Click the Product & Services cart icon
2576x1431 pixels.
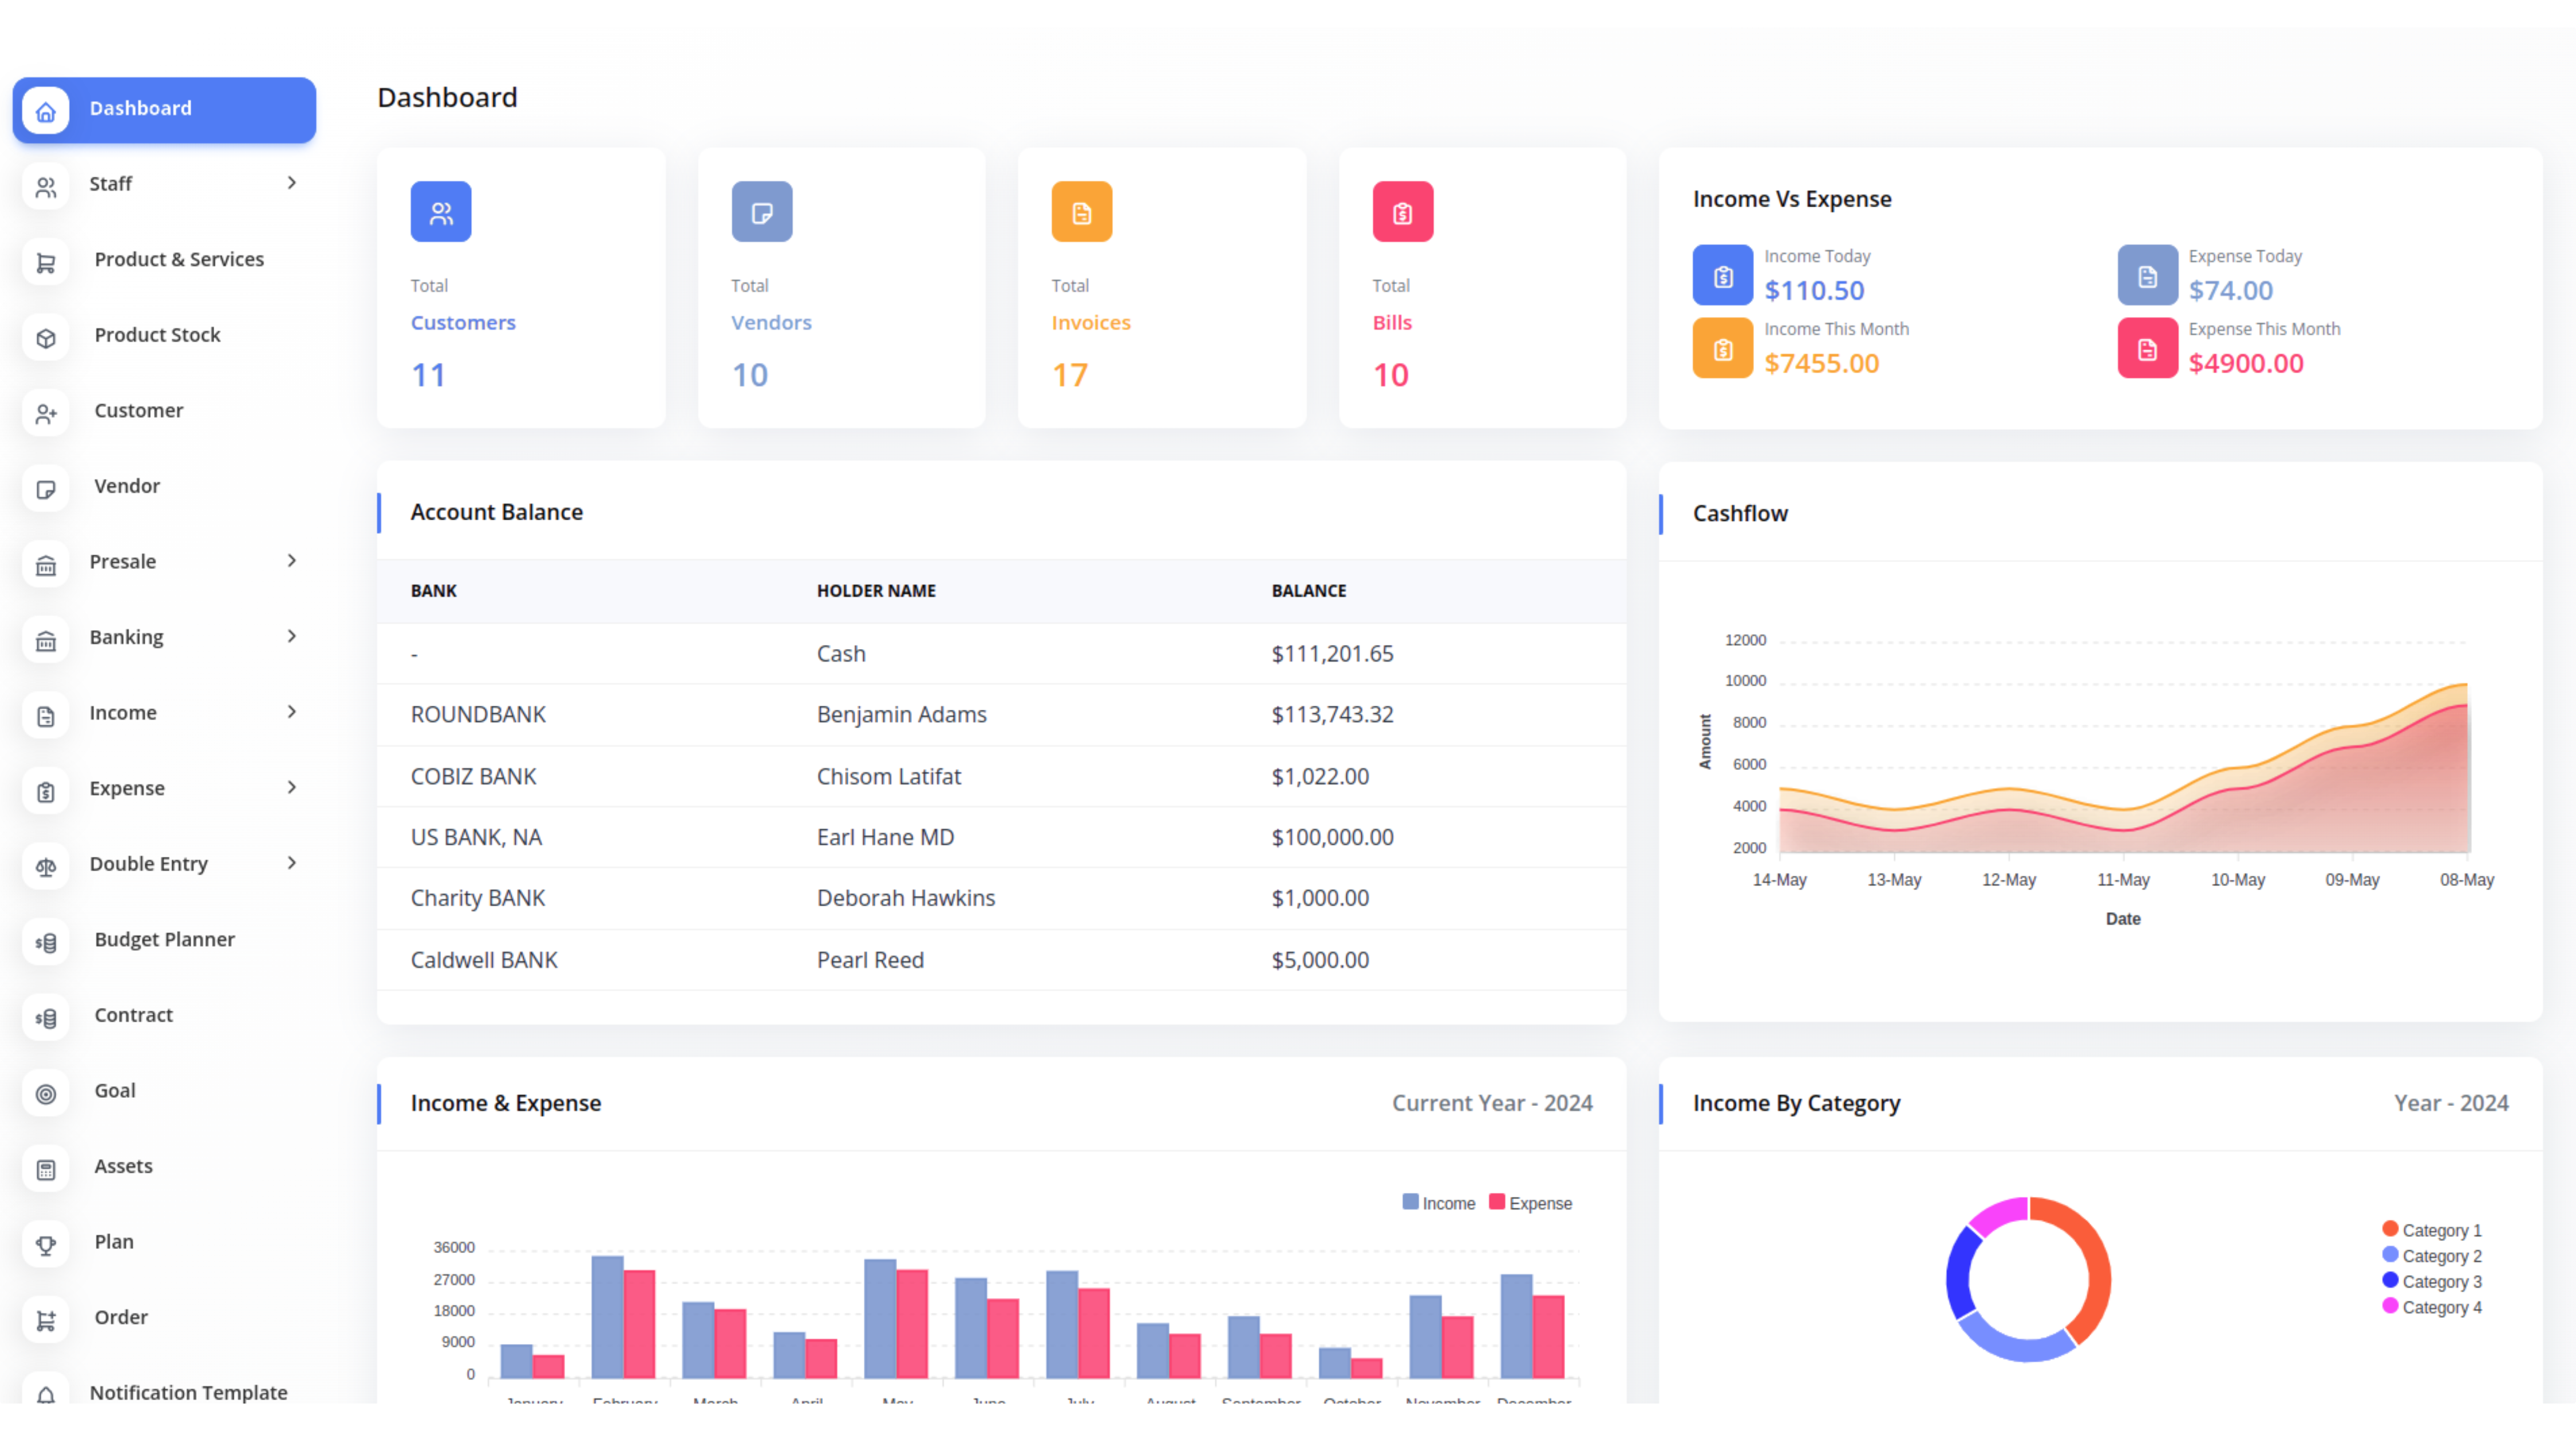pos(45,261)
